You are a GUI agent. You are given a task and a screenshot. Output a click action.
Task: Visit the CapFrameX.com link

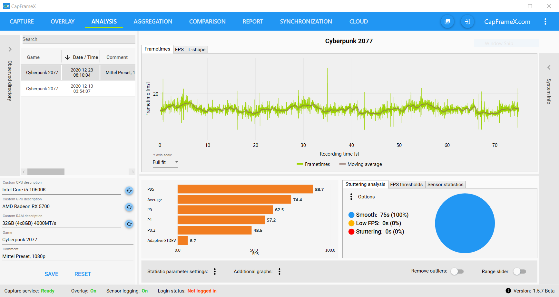[x=507, y=22]
